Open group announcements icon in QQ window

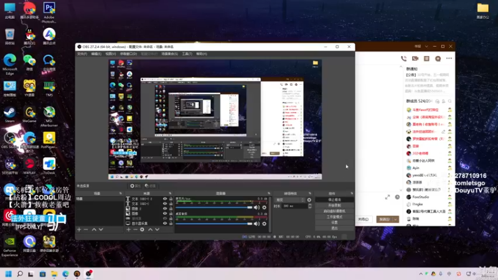[426, 58]
